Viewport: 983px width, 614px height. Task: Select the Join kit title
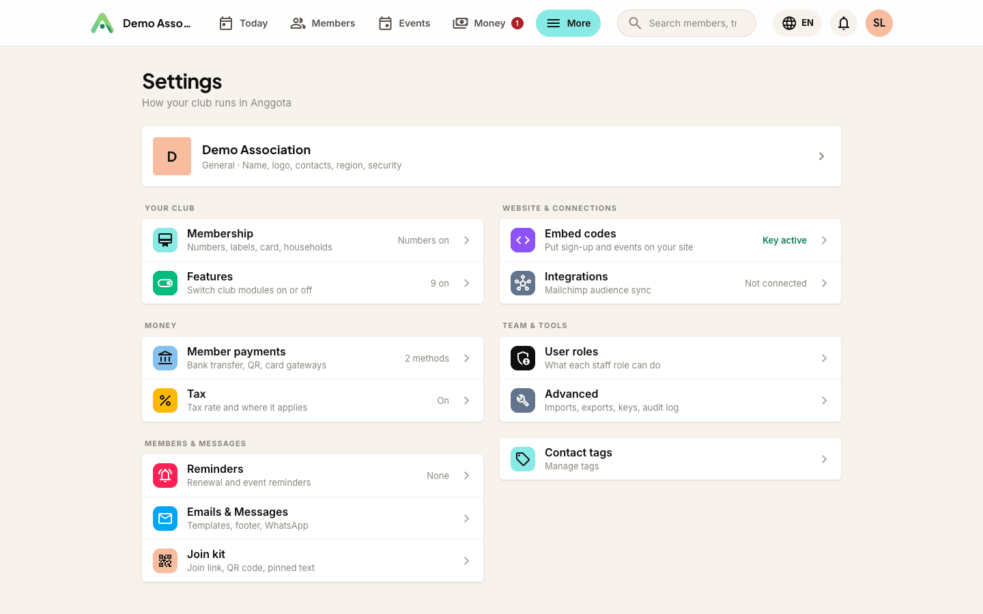coord(206,554)
